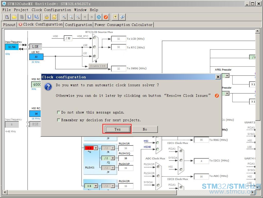Open the File menu
The width and height of the screenshot is (263, 198).
pyautogui.click(x=6, y=10)
